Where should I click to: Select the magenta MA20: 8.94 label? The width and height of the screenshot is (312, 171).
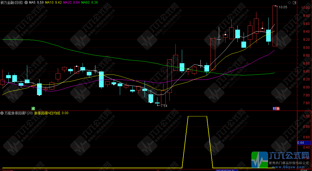[x=72, y=2]
